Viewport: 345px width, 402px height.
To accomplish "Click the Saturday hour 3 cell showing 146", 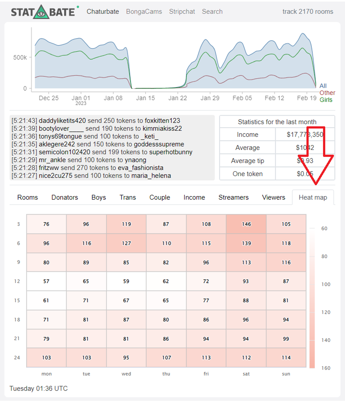I will (x=246, y=224).
